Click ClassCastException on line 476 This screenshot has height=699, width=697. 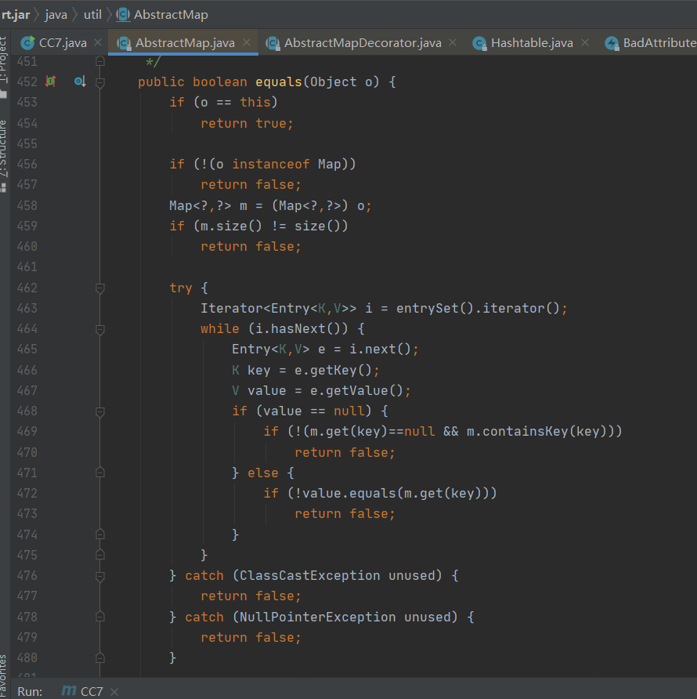[309, 575]
